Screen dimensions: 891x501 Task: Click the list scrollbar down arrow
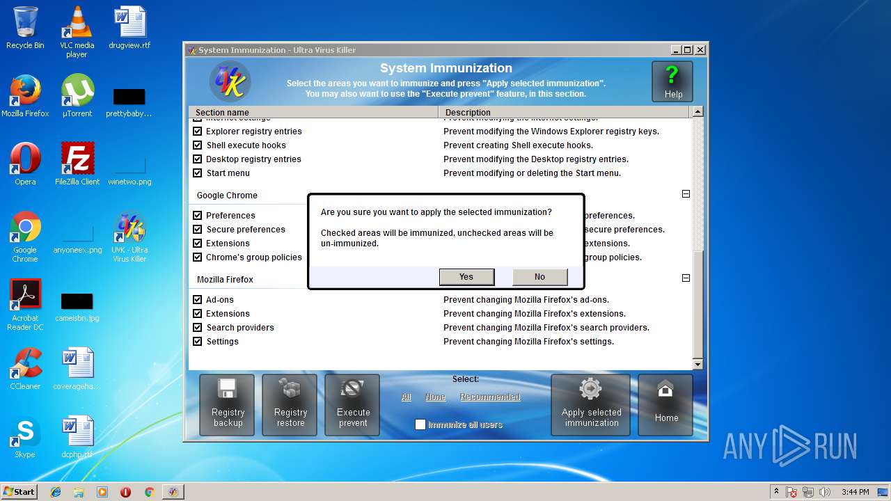[x=697, y=364]
